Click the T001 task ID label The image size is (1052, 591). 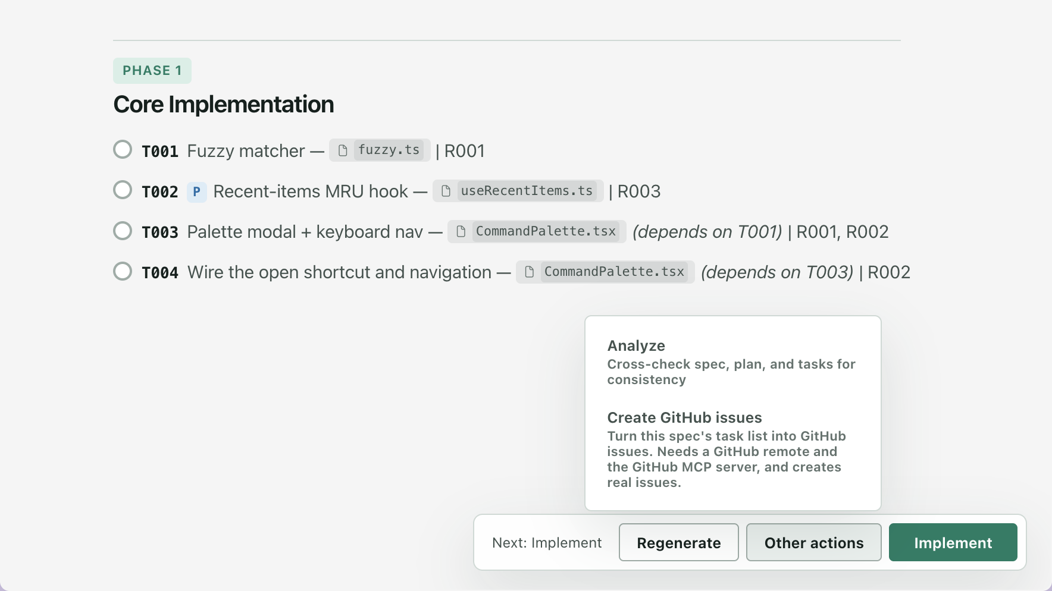coord(160,152)
